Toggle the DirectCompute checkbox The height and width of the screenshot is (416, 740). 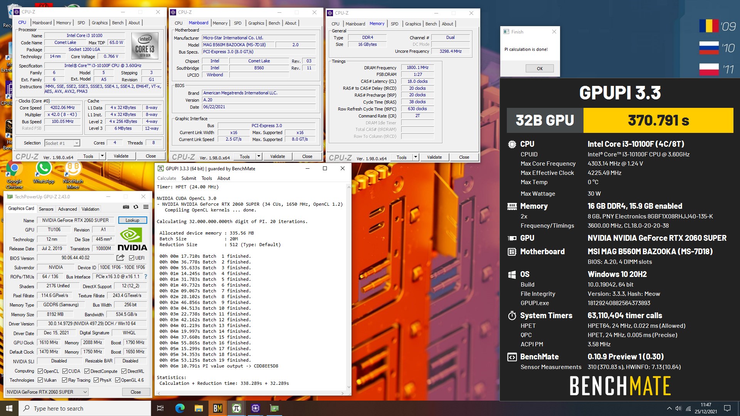87,371
